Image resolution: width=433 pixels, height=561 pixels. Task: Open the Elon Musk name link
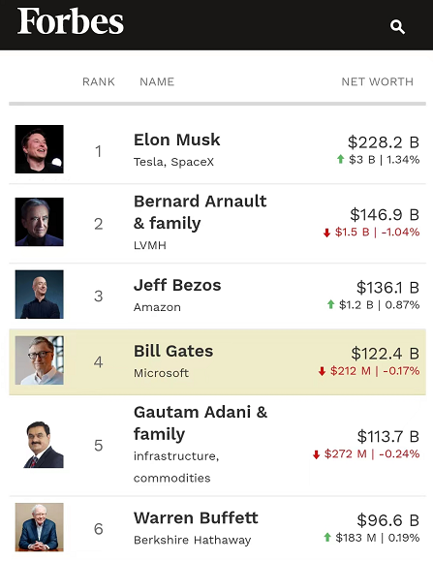coord(177,140)
